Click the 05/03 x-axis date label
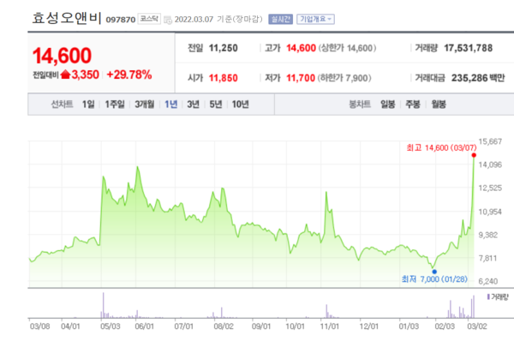 [111, 326]
